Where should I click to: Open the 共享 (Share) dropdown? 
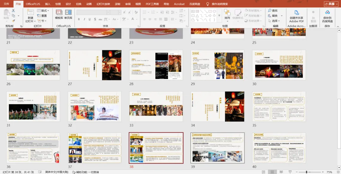(331, 4)
